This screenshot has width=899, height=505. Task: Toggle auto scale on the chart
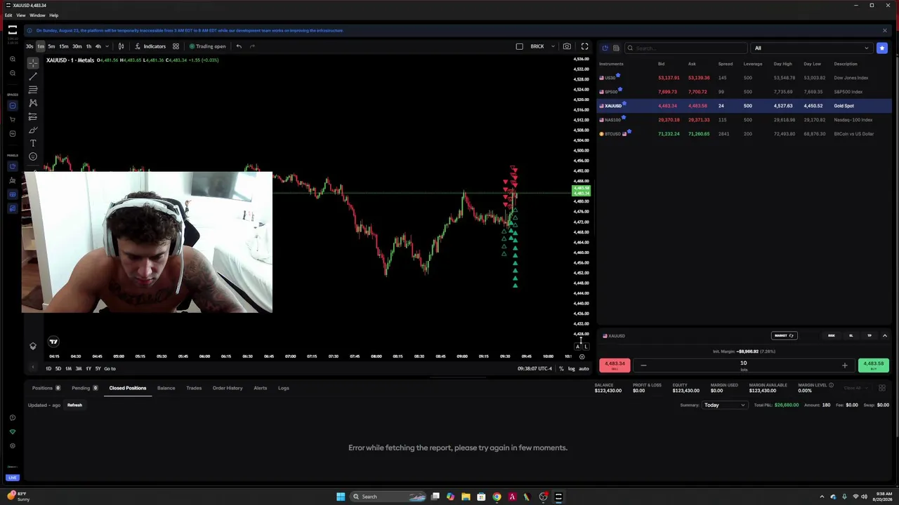(584, 368)
